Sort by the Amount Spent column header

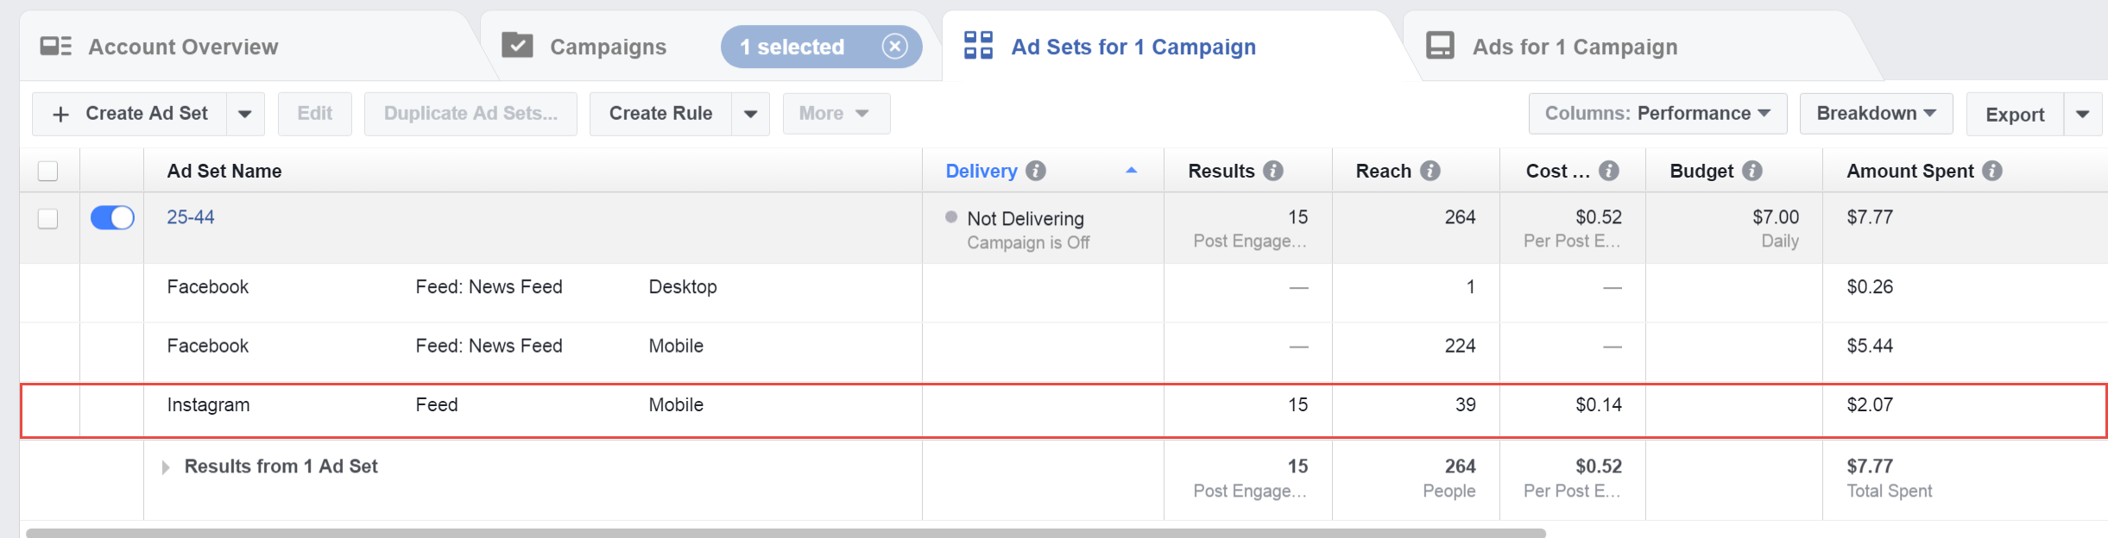click(x=1910, y=171)
